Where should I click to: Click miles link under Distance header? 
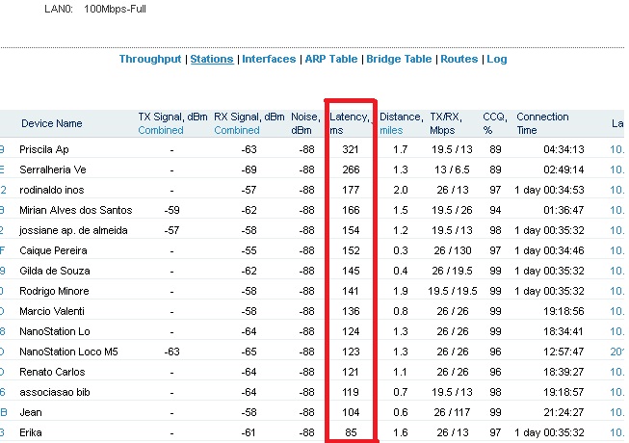coord(391,130)
